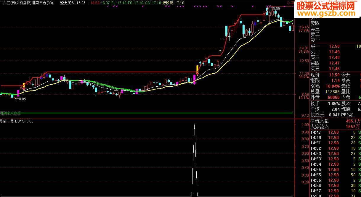Select the 买二 bid row at 12.49
Image resolution: width=361 pixels, height=197 pixels.
click(335, 52)
